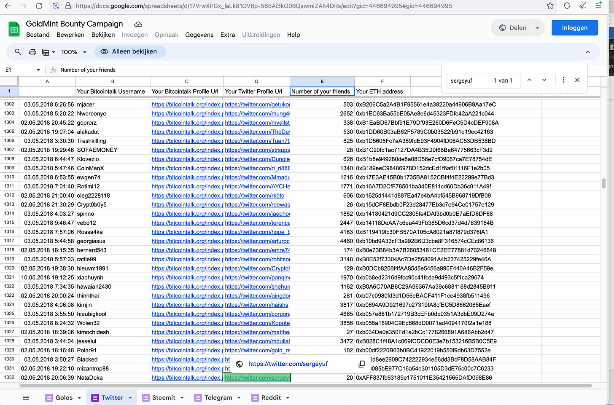Print the spreadsheet with printer icon

(32, 52)
